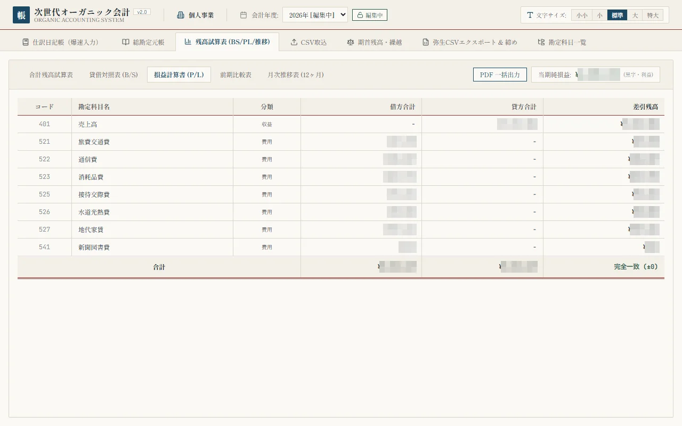This screenshot has height=426, width=682.
Task: Click the 完全一致 (±0) status text
Action: click(x=636, y=267)
